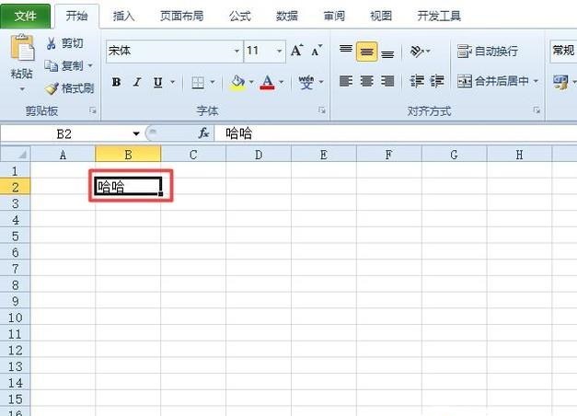This screenshot has width=577, height=416.
Task: Switch to the 公式 Formulas tab
Action: [240, 16]
